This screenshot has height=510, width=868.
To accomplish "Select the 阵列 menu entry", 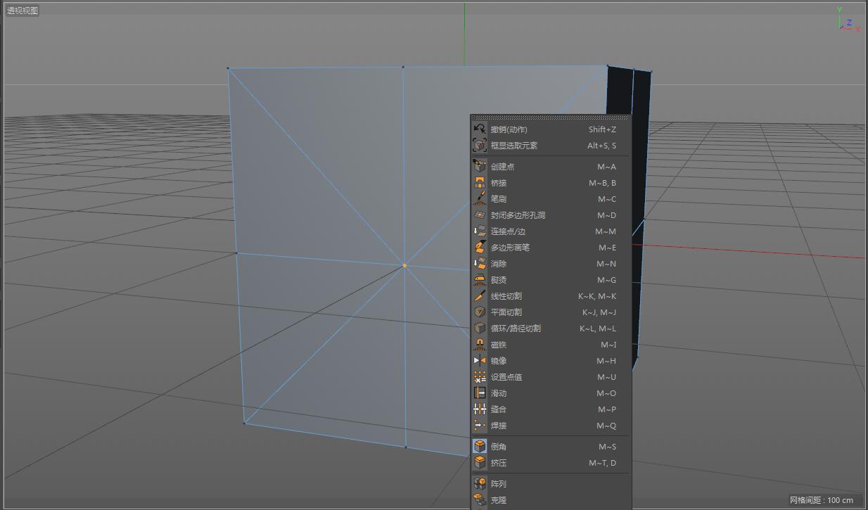I will [499, 484].
